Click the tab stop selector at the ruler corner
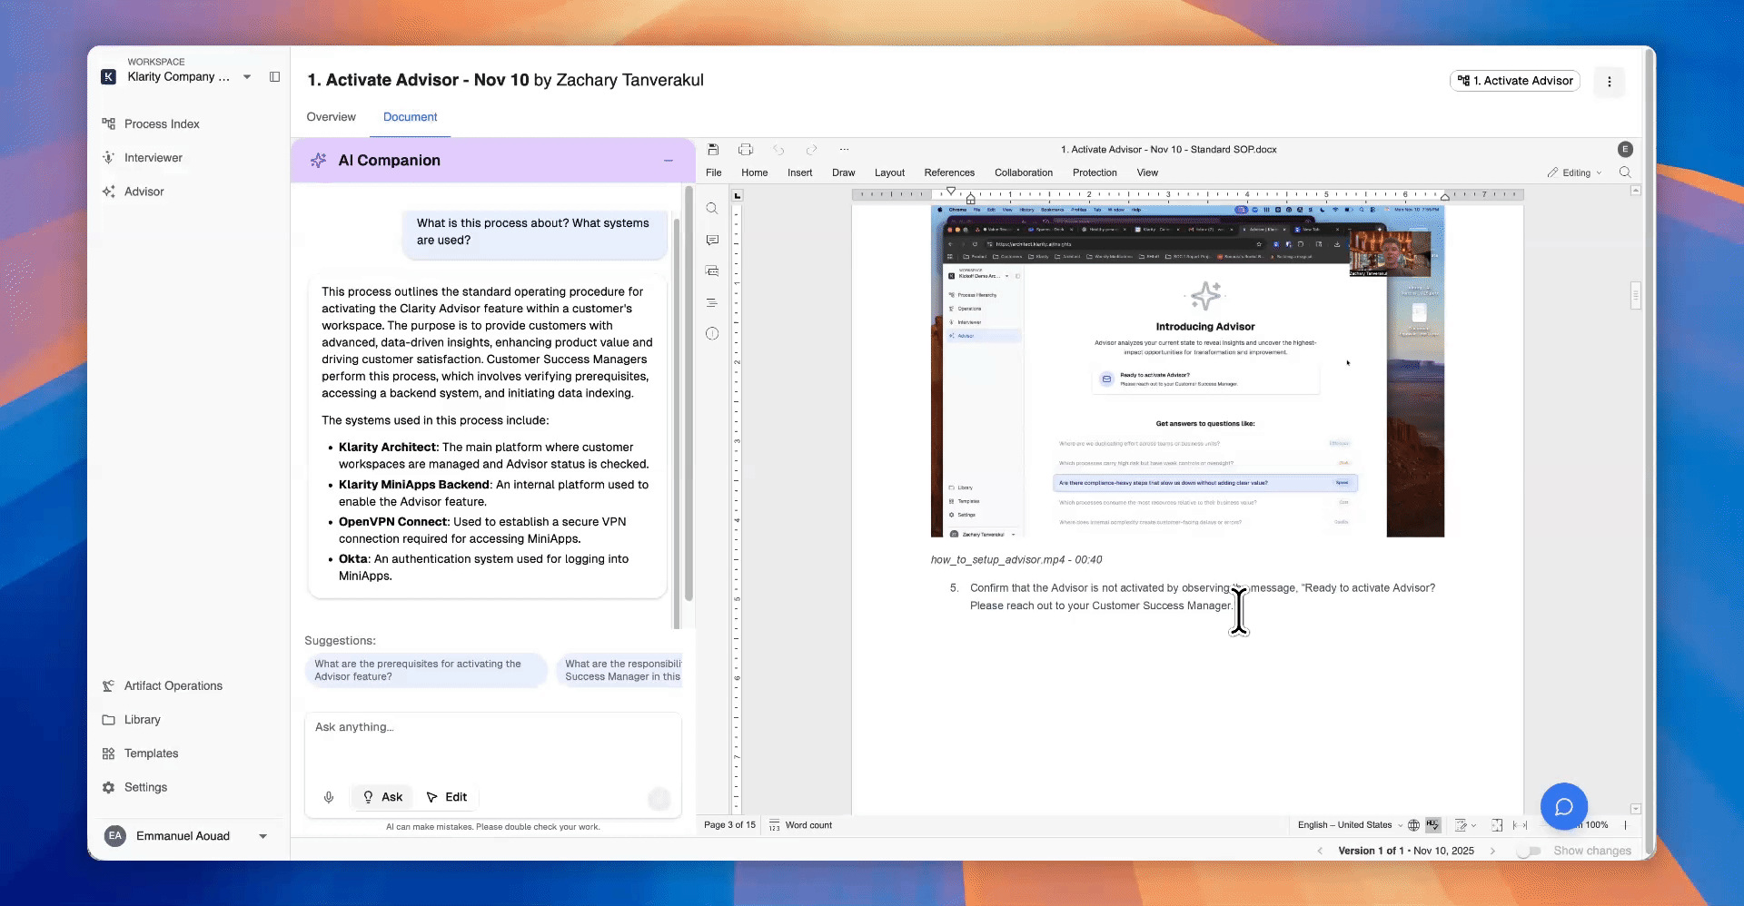This screenshot has width=1744, height=906. point(737,195)
